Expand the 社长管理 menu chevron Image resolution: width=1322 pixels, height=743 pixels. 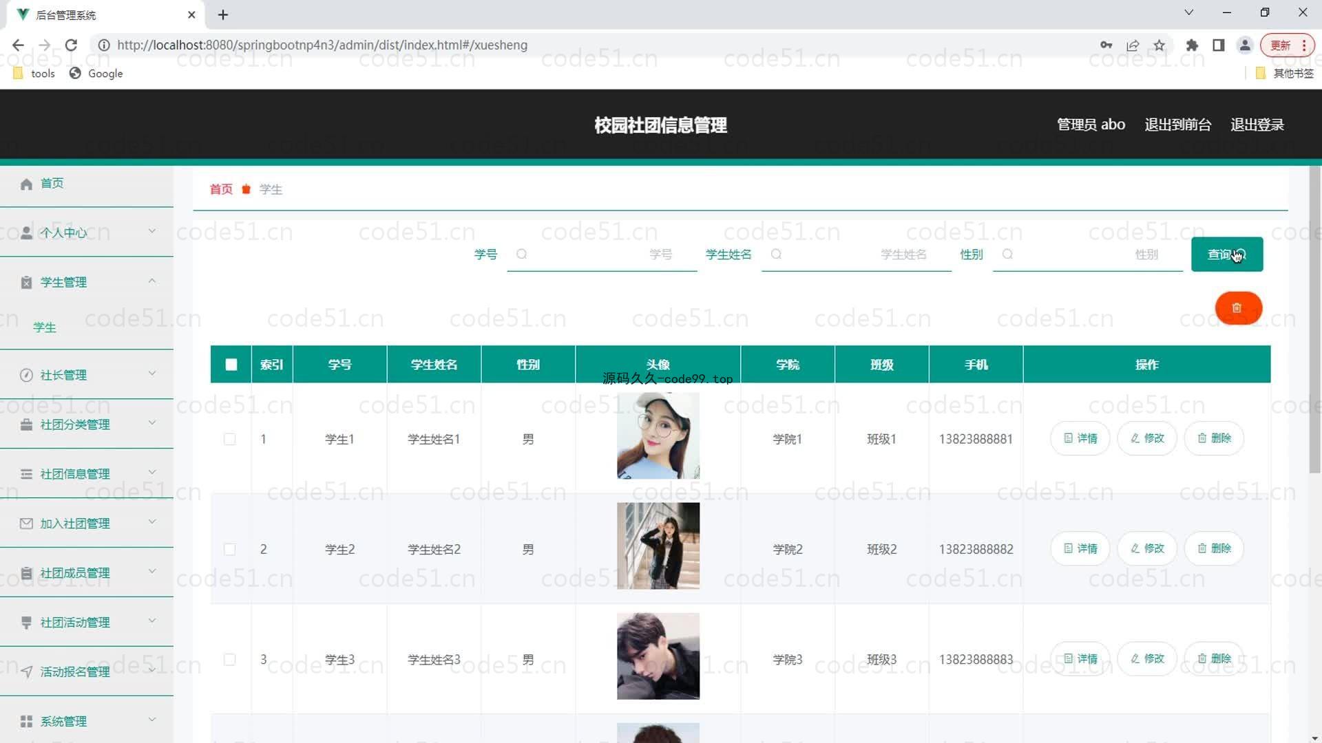pos(152,374)
